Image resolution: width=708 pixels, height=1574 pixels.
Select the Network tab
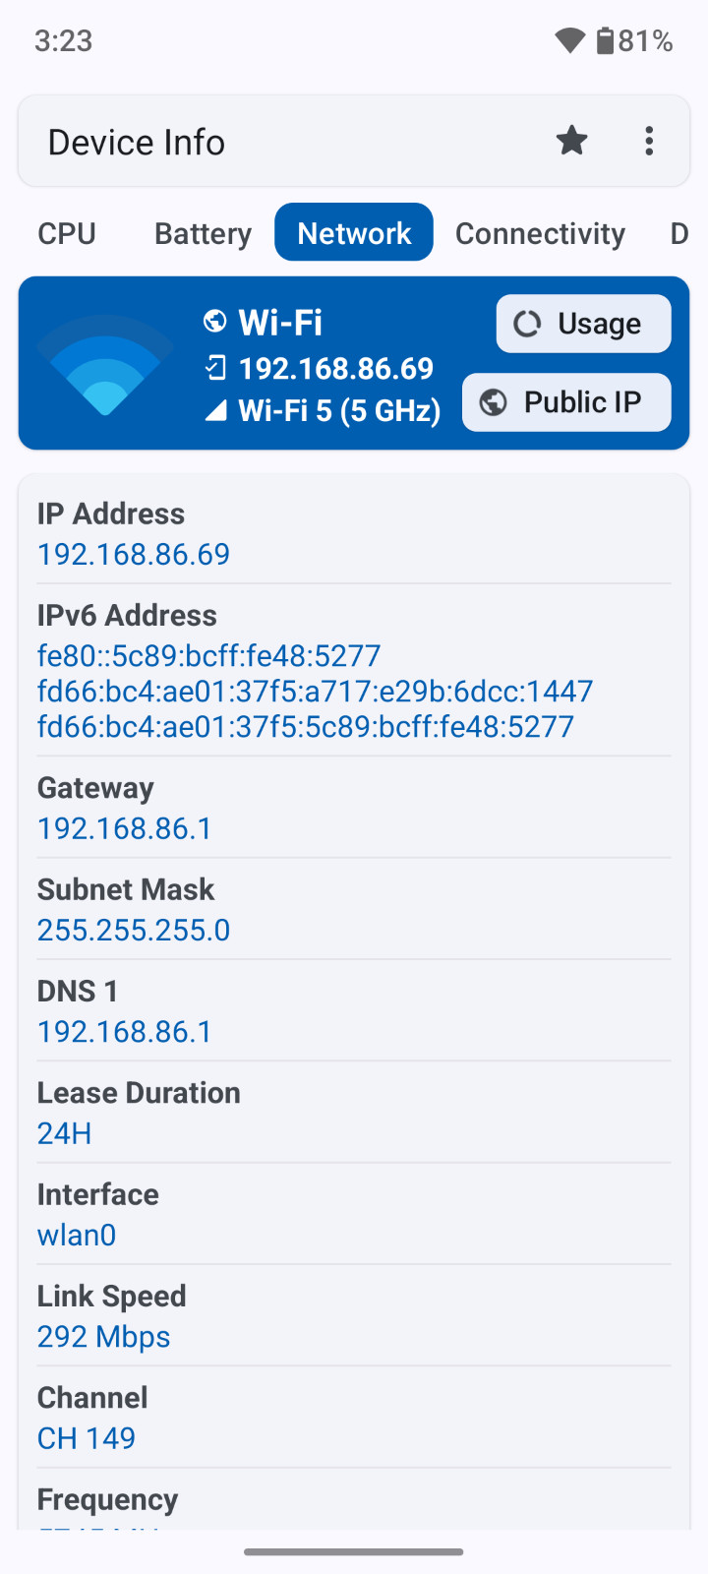[354, 233]
